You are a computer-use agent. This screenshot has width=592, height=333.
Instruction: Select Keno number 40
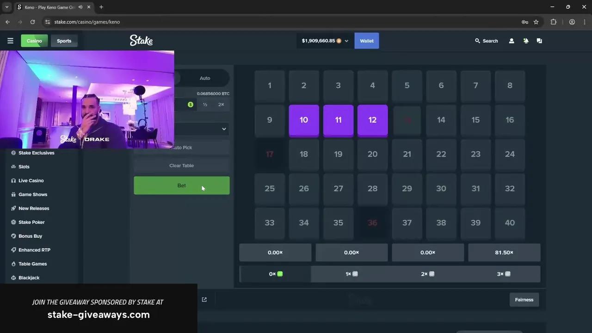click(x=510, y=223)
